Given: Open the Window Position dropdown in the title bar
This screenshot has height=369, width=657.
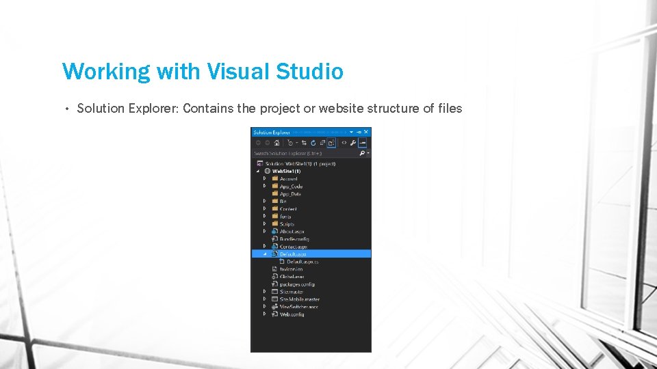Looking at the screenshot, I should pos(352,132).
